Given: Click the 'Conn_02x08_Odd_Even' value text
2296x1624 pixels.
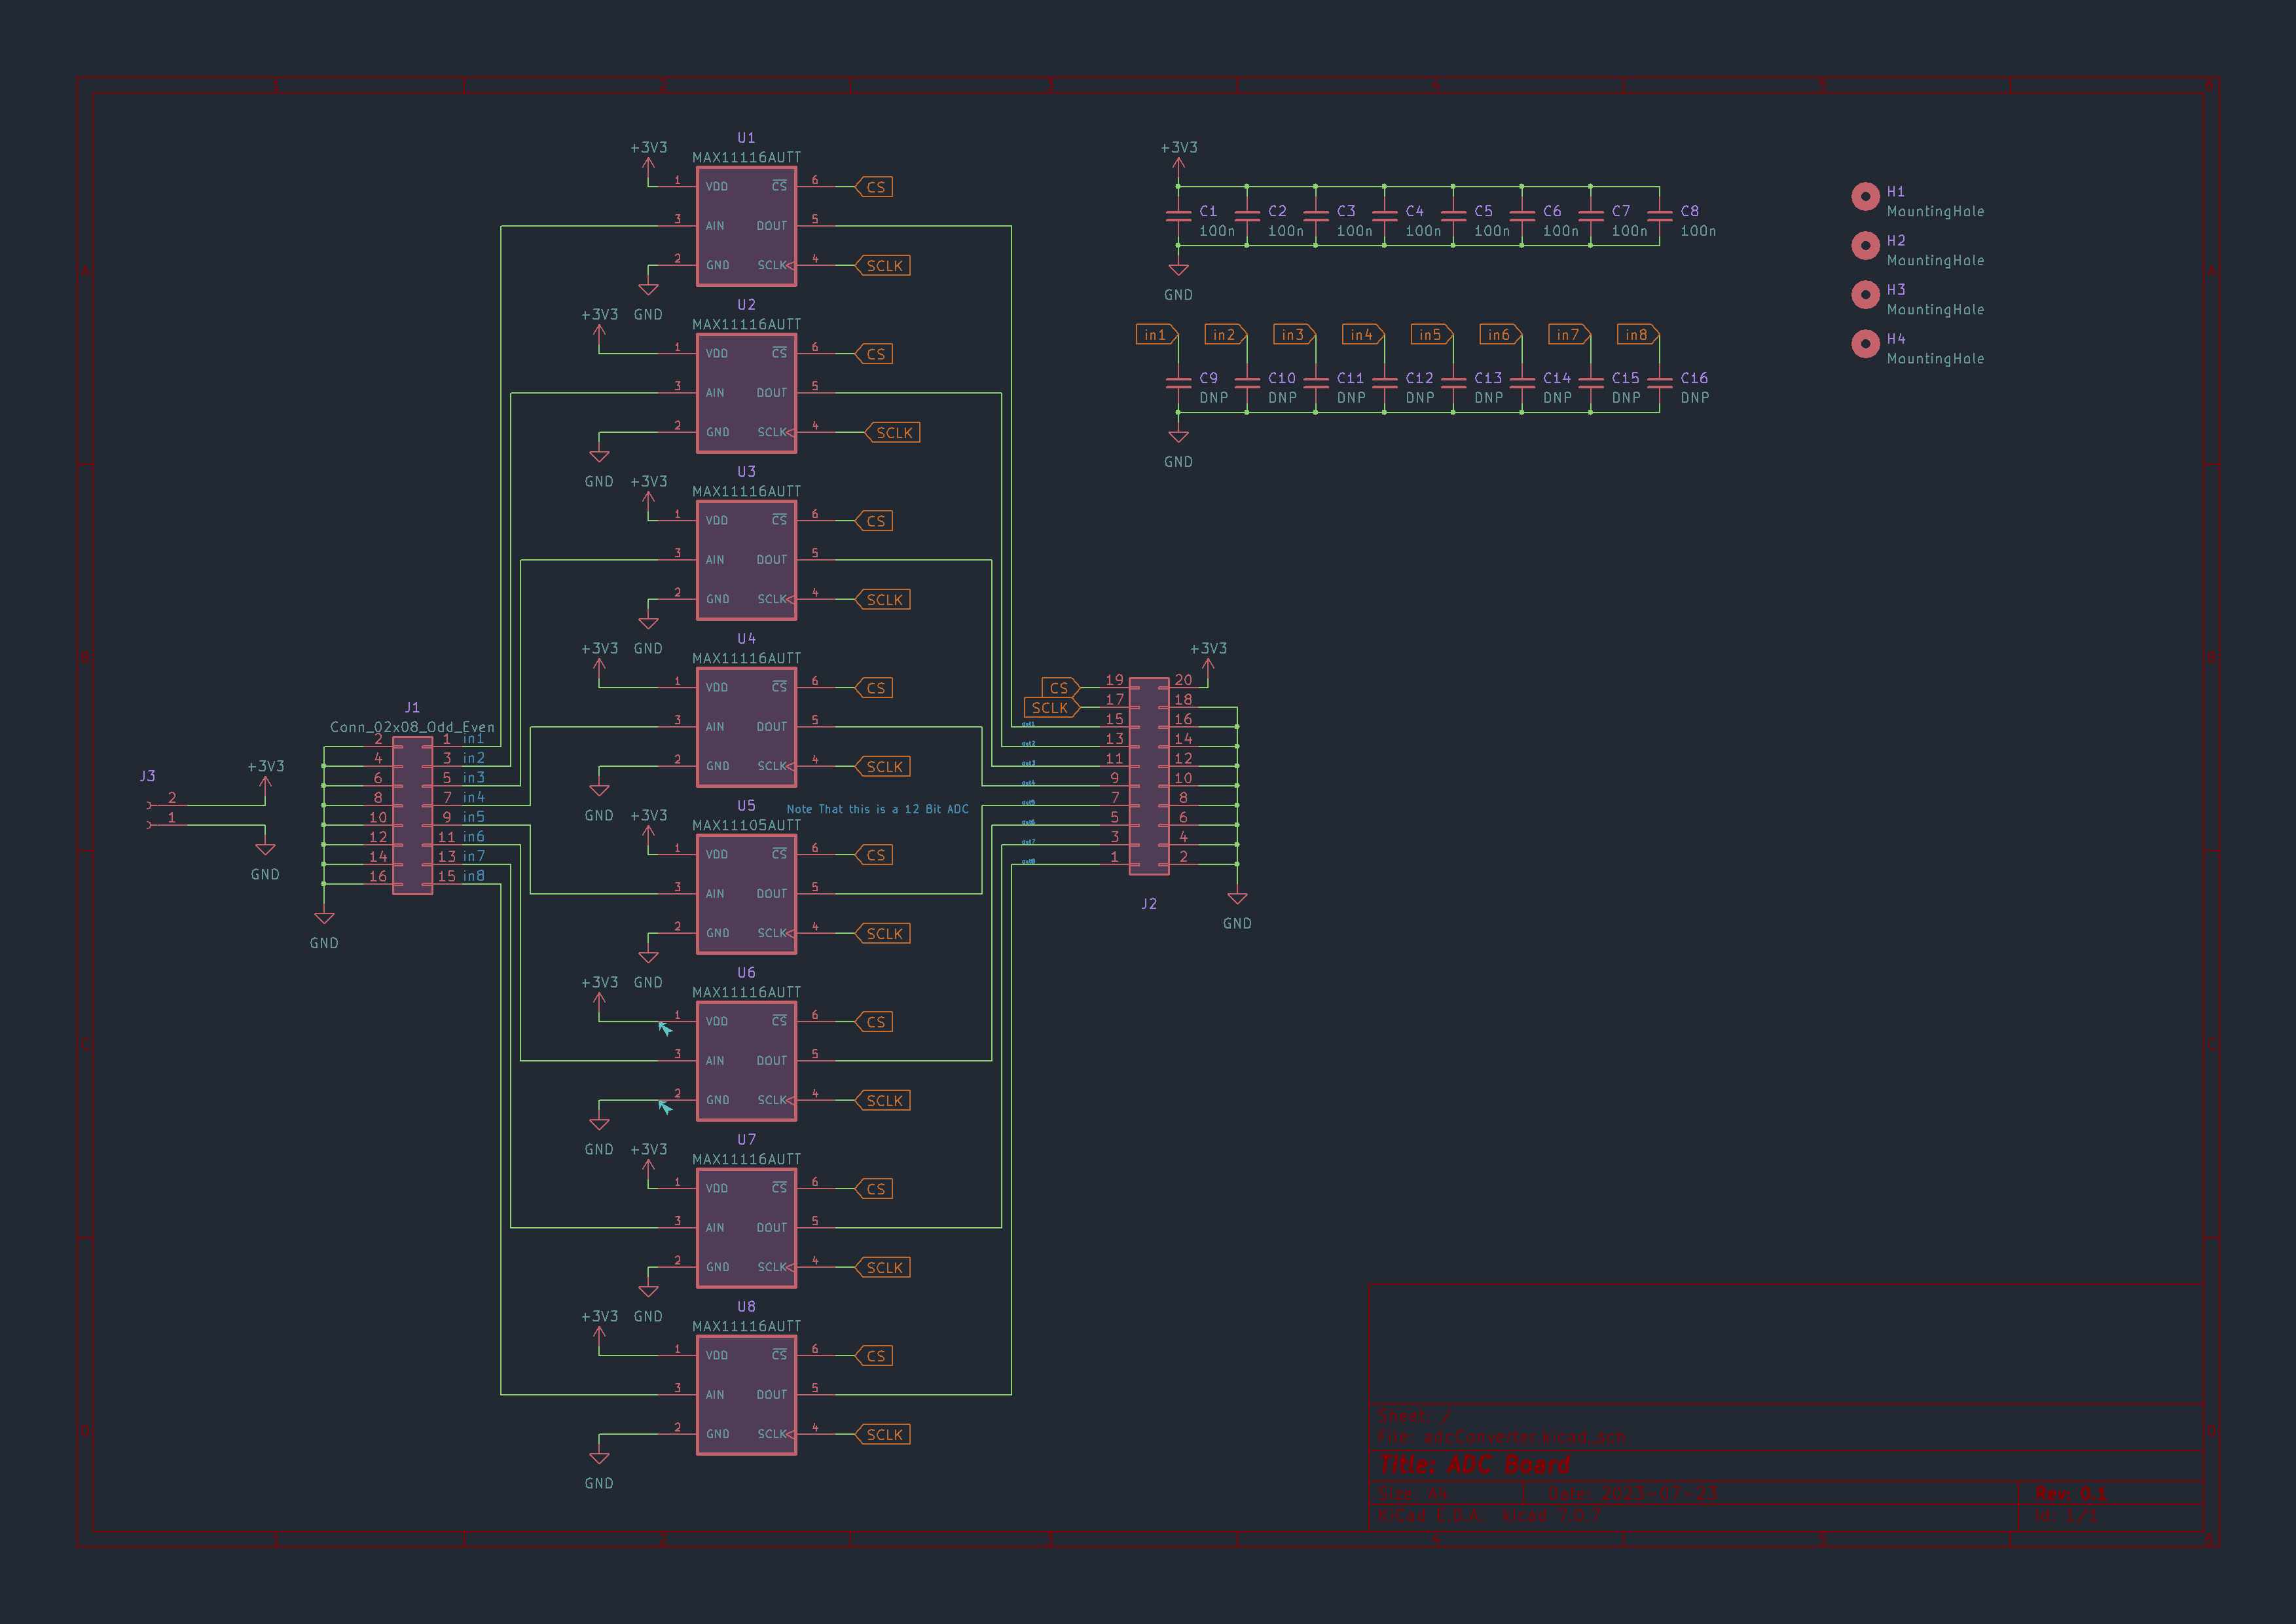Looking at the screenshot, I should (412, 727).
